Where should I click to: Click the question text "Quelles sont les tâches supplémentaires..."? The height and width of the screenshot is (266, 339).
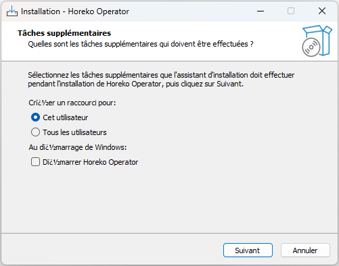coord(141,44)
